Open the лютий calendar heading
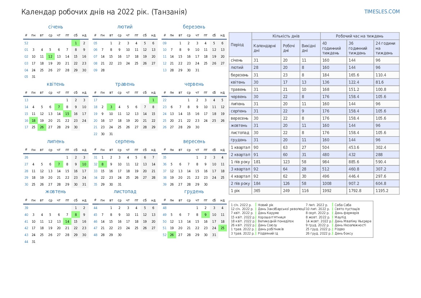Viewport: 421px width, 298px height. [x=125, y=27]
